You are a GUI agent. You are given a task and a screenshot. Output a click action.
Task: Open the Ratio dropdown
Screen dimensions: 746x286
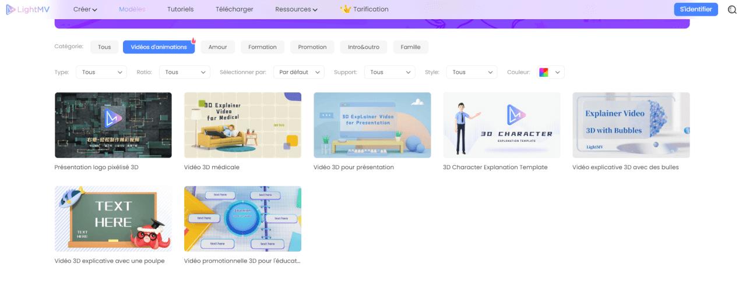[x=184, y=72]
